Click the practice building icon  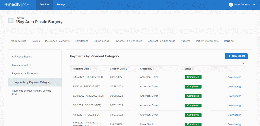click(11, 20)
